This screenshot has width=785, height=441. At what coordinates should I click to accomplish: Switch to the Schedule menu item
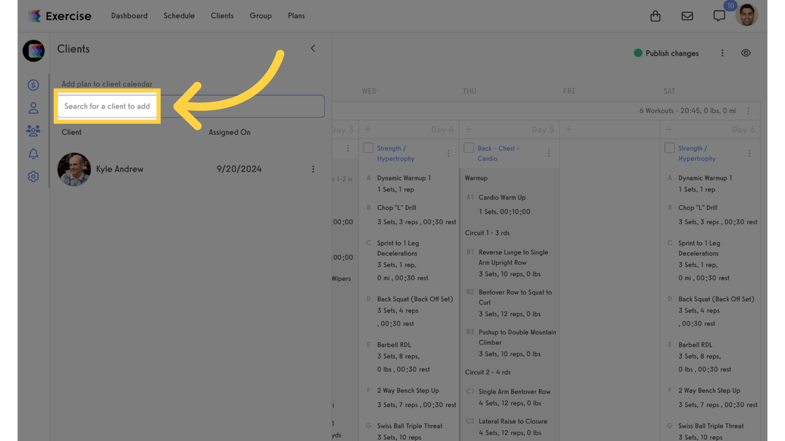coord(179,16)
